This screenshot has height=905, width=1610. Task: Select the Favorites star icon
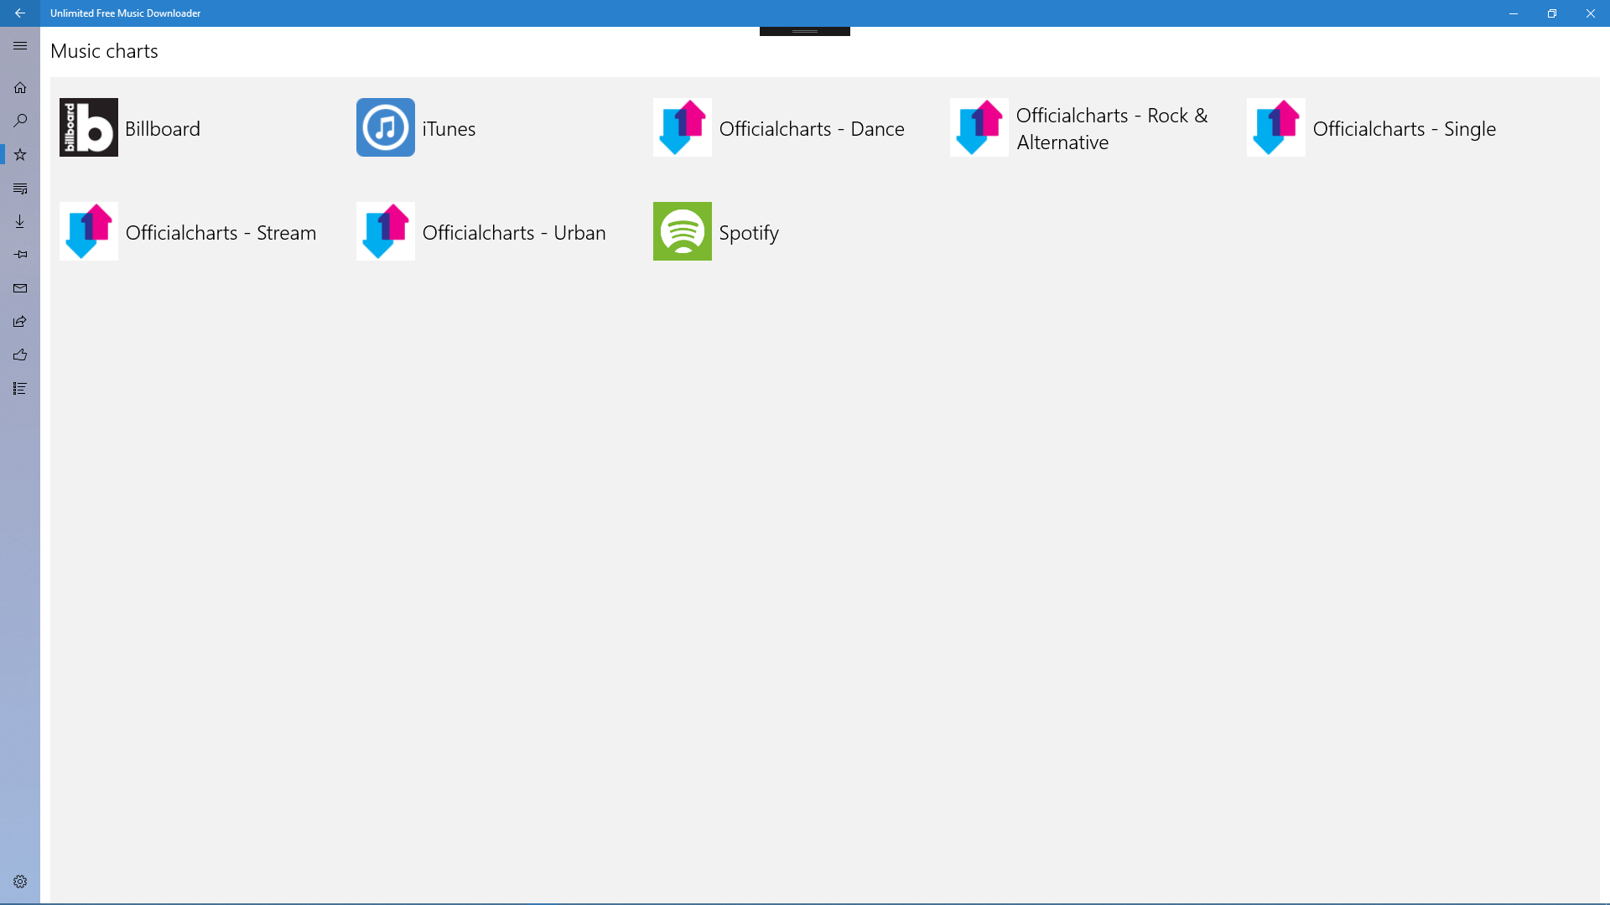click(20, 154)
